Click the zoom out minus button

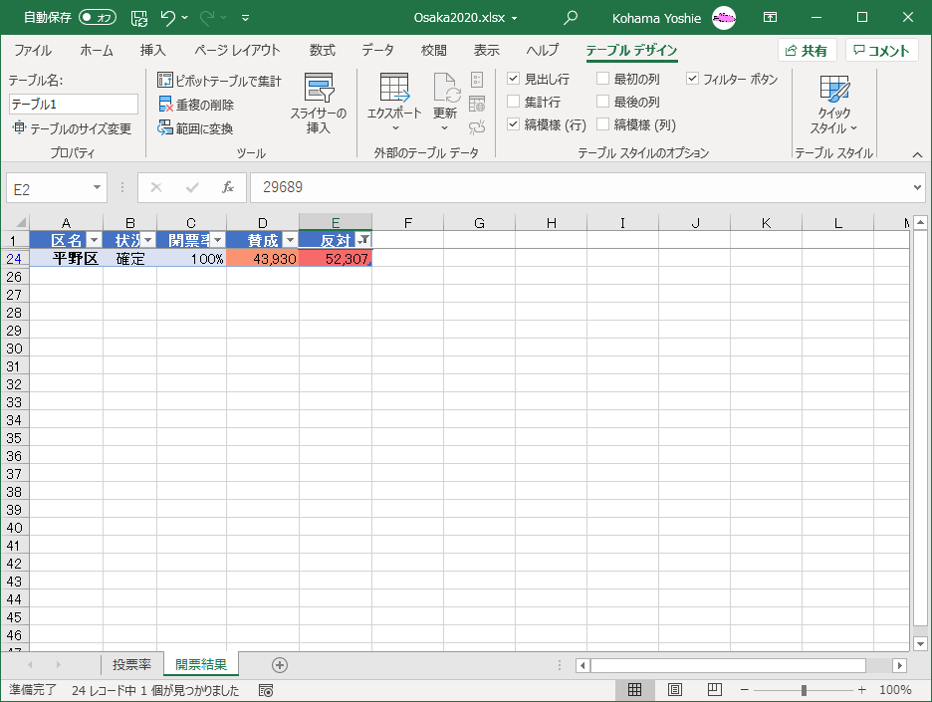[744, 689]
